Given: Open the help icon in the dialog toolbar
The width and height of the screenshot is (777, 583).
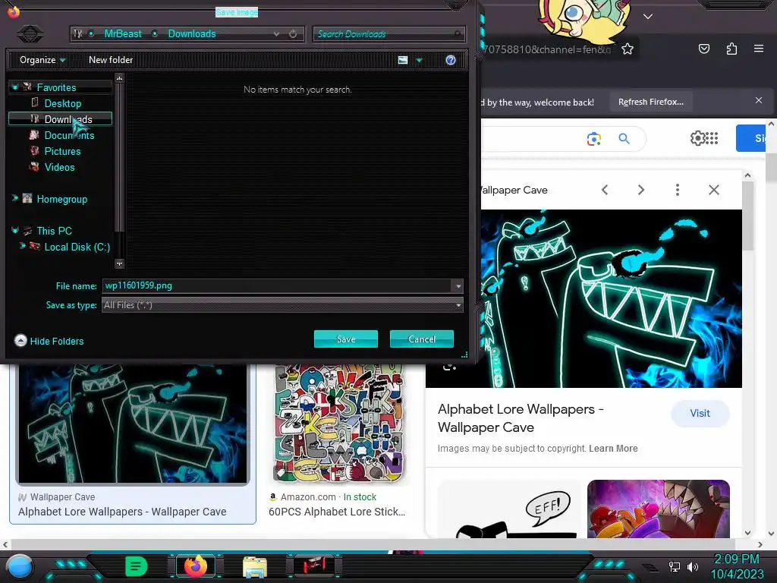Looking at the screenshot, I should point(451,60).
